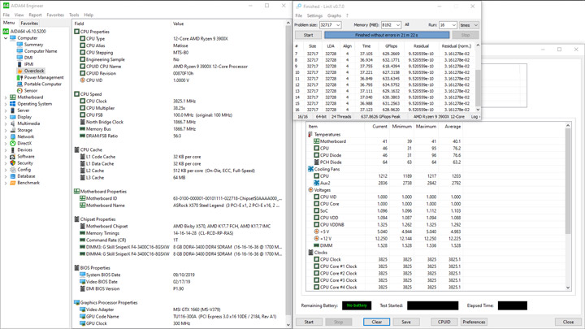Click the Clocks group icon
Screen dimensions: 585x329
(x=310, y=253)
